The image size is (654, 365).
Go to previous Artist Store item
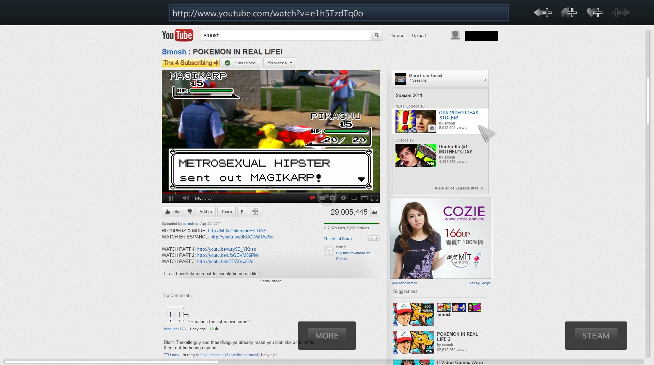click(x=371, y=238)
